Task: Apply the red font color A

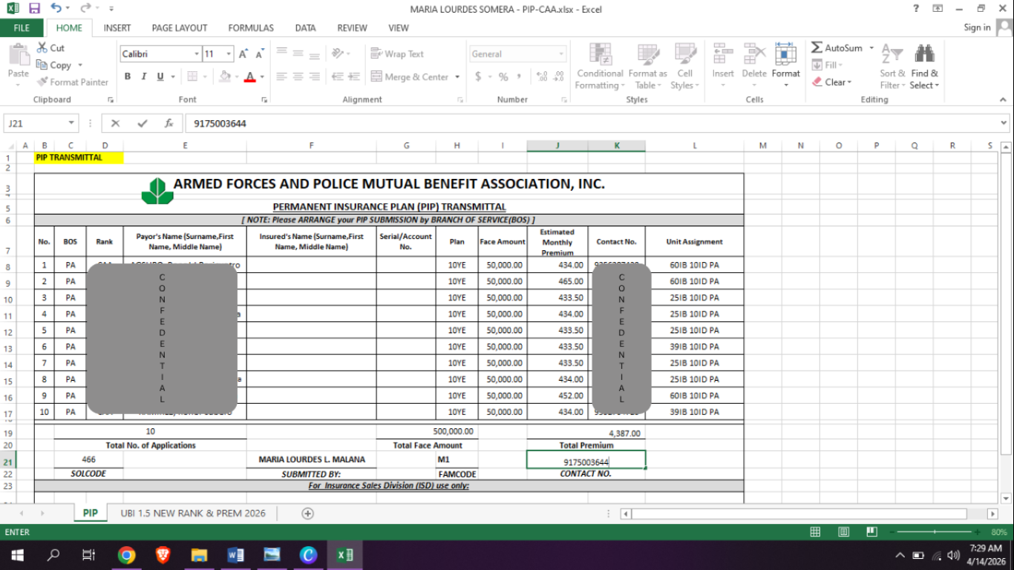Action: [x=249, y=76]
